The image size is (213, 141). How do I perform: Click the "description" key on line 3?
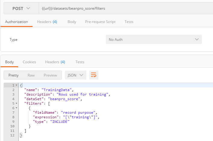pos(38,94)
